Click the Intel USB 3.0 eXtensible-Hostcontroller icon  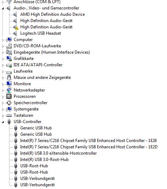point(16,153)
